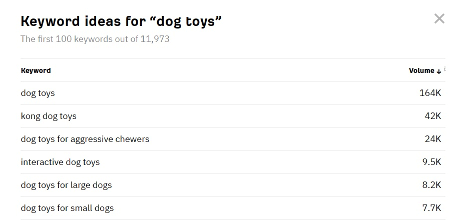Sort by the Volume column header

421,70
